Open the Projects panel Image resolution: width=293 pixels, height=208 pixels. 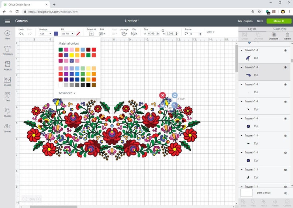click(x=7, y=64)
